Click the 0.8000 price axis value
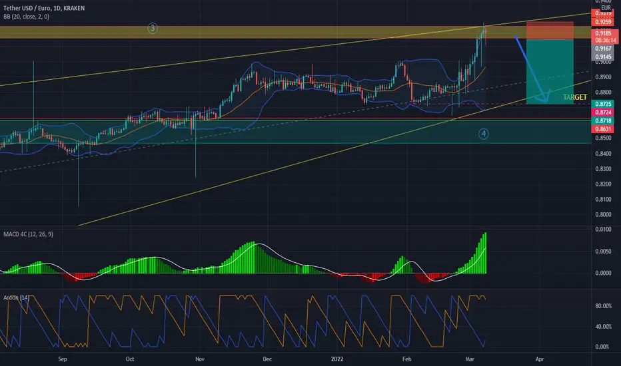 (x=603, y=215)
